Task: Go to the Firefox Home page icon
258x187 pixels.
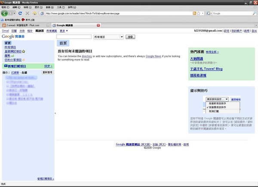Action: point(34,13)
